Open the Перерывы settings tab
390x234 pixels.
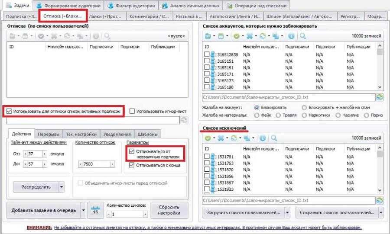[x=48, y=134]
